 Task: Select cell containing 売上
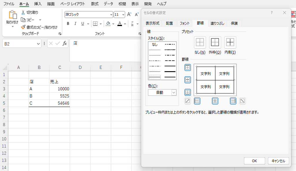[x=60, y=82]
